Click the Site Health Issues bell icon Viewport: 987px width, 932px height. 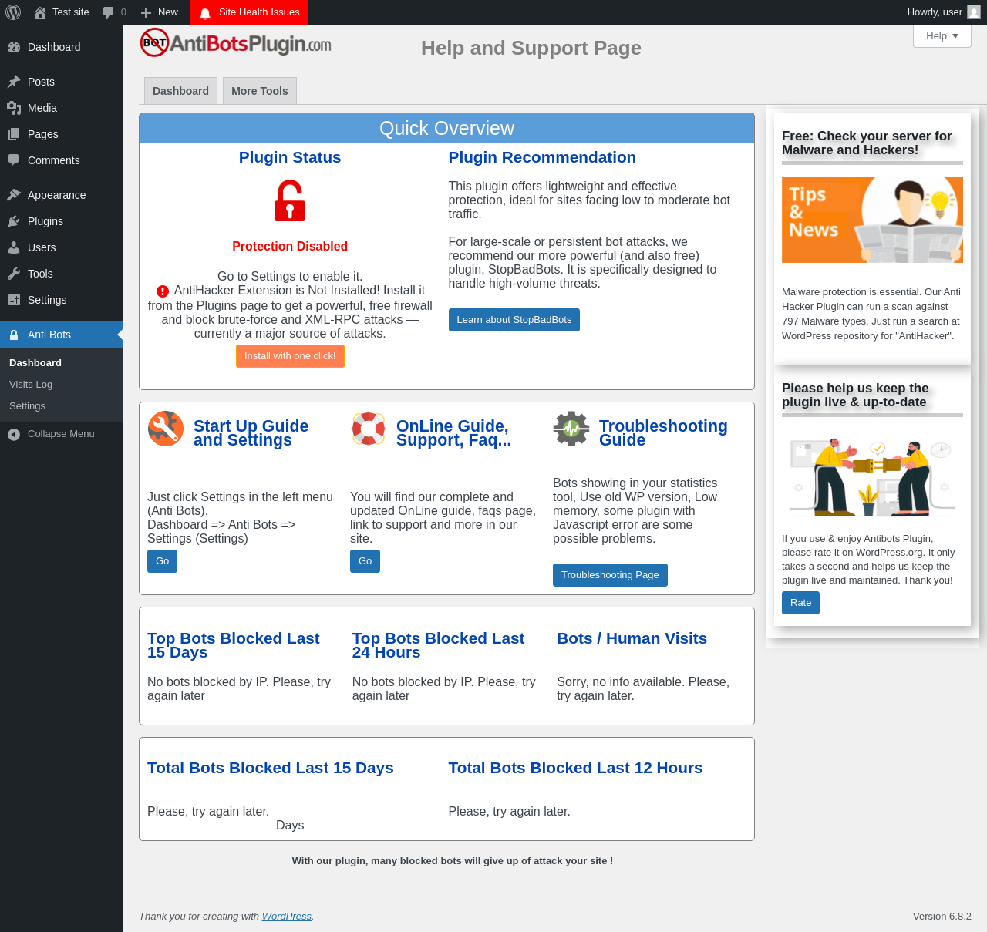(x=205, y=13)
